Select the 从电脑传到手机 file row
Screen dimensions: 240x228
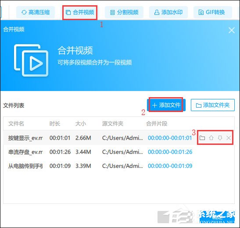coord(119,166)
